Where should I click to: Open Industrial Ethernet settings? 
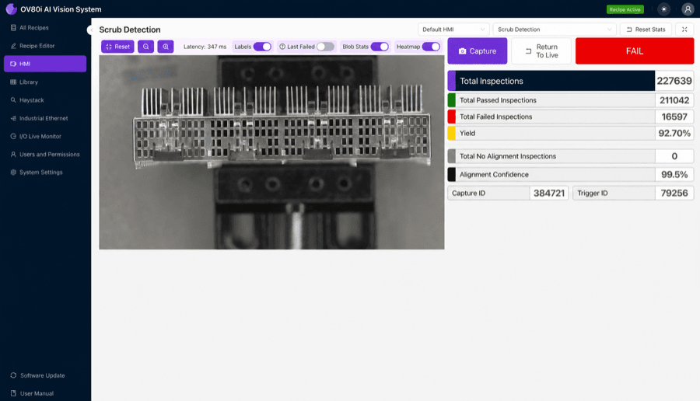pyautogui.click(x=44, y=118)
